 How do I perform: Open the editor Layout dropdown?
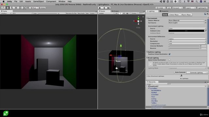[202, 8]
